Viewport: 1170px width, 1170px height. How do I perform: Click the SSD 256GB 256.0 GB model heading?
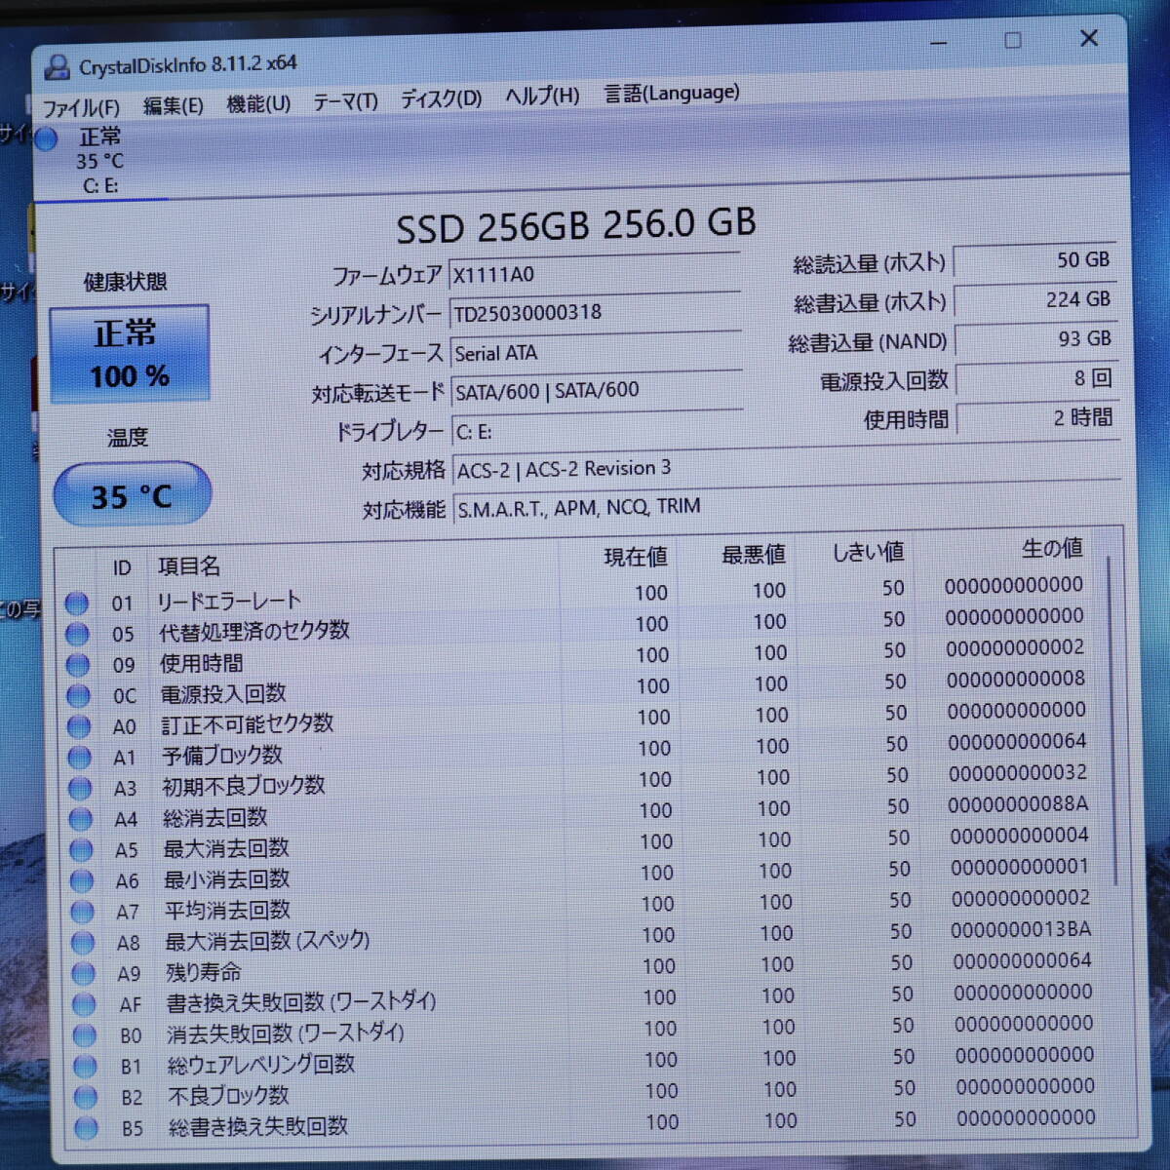click(576, 226)
